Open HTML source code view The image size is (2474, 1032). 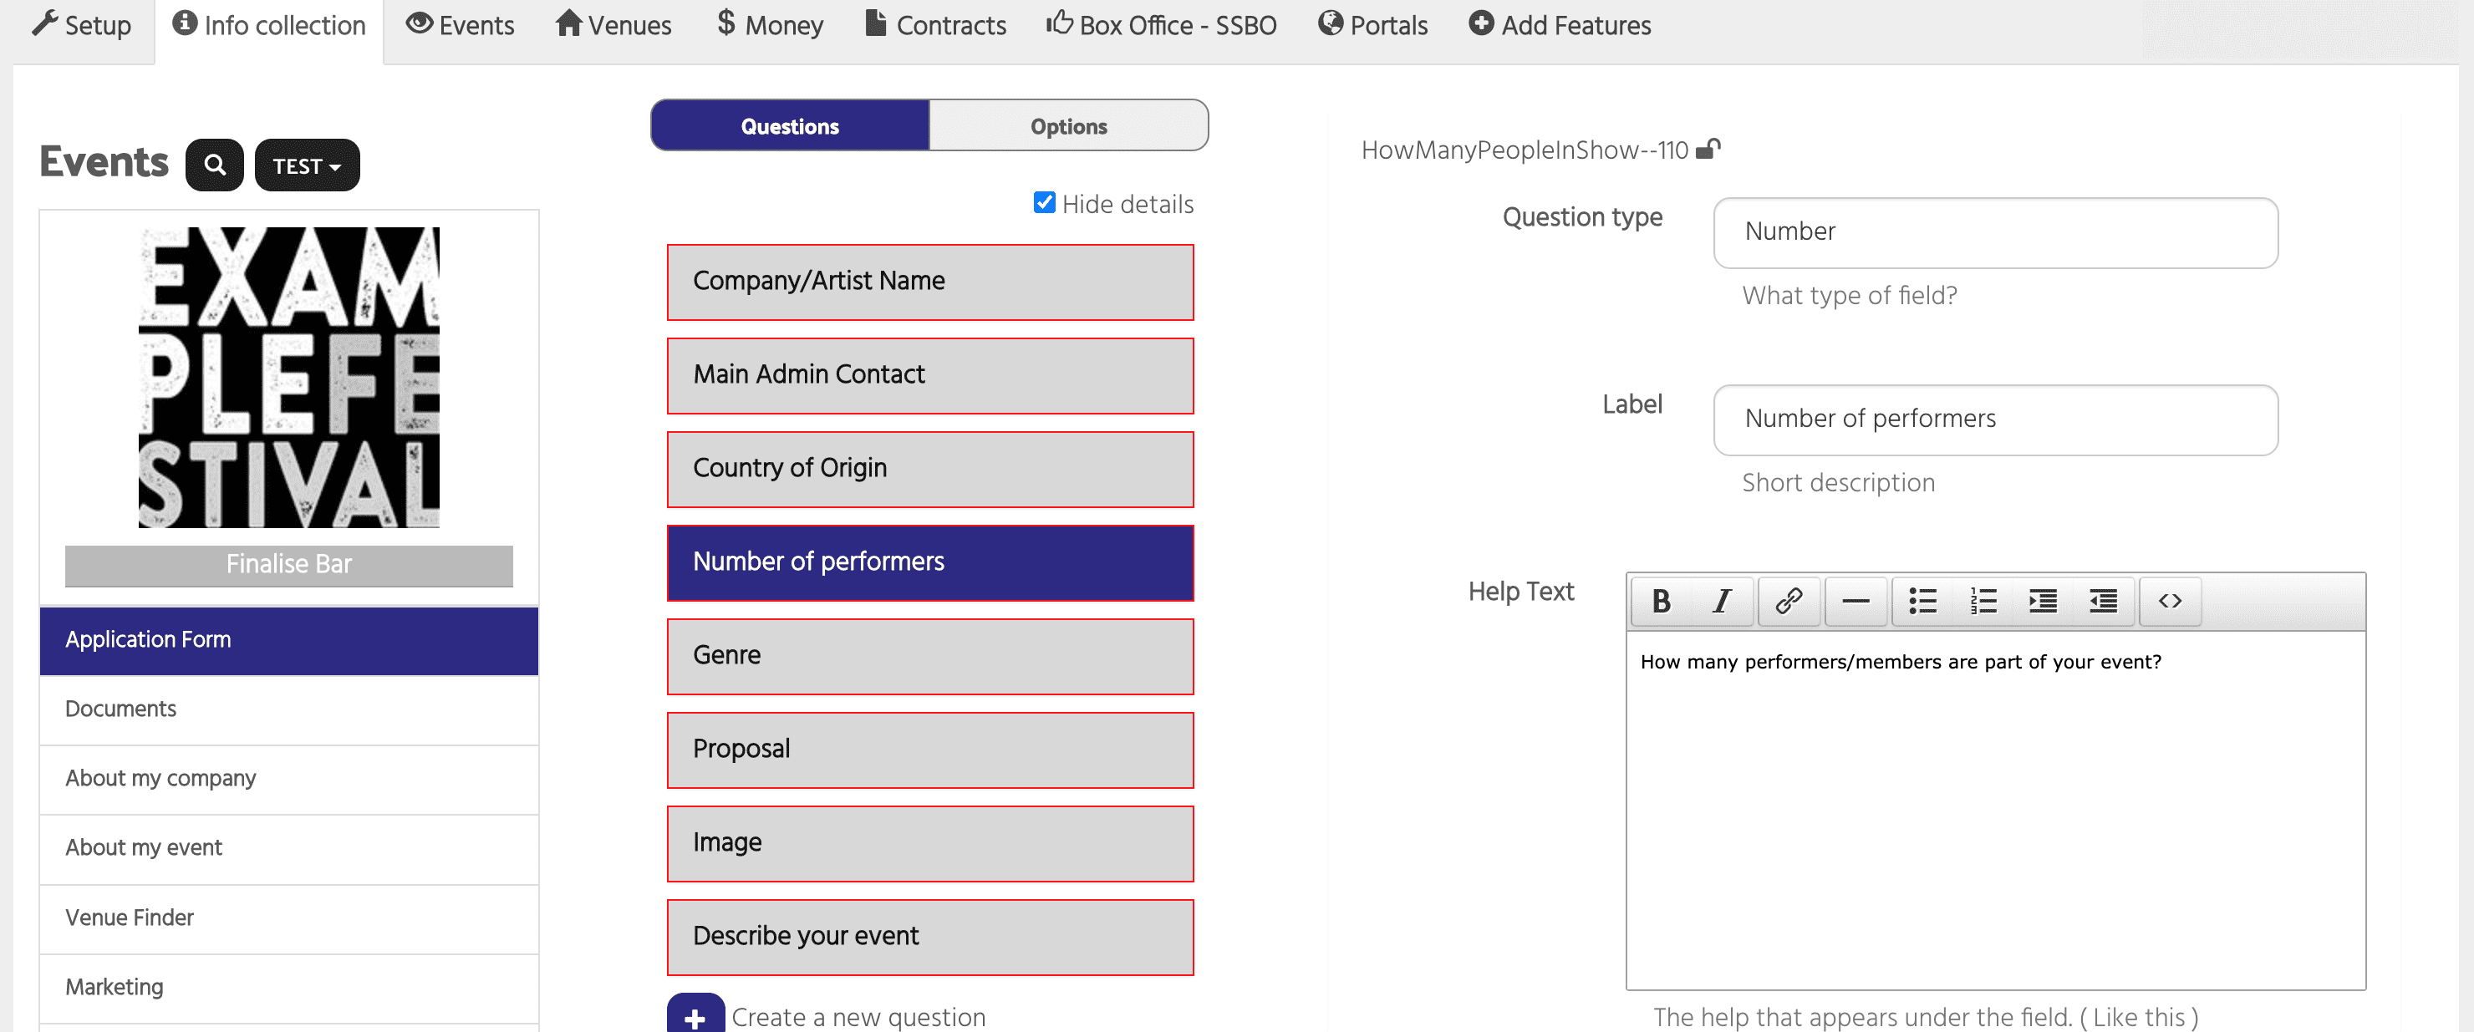tap(2170, 601)
